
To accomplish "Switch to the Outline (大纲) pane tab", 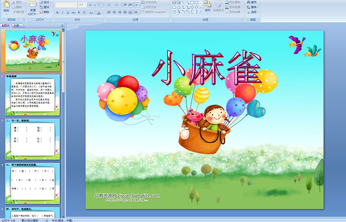I will [x=16, y=26].
